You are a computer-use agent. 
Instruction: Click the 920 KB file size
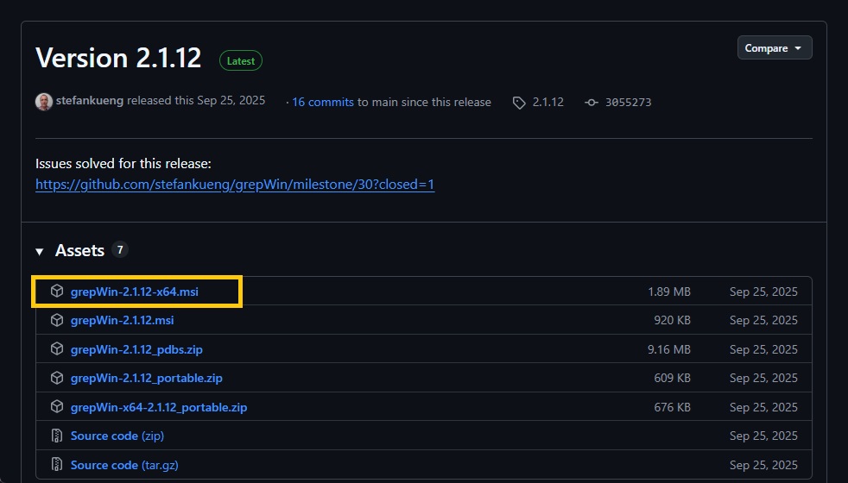[672, 320]
